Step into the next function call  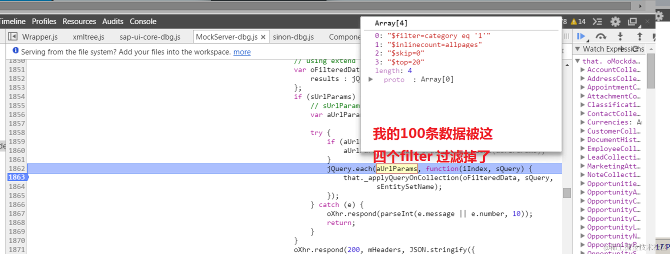point(620,36)
